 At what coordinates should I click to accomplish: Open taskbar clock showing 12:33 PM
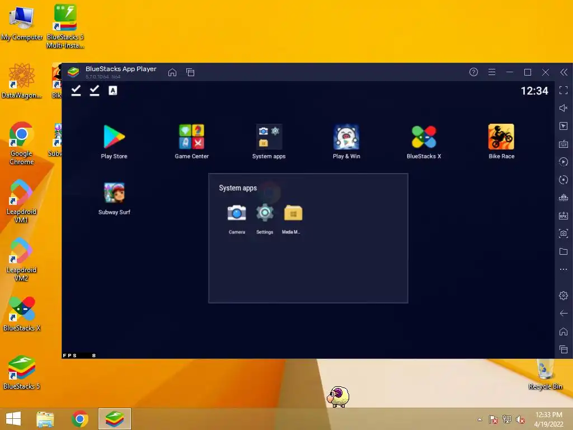[548, 419]
